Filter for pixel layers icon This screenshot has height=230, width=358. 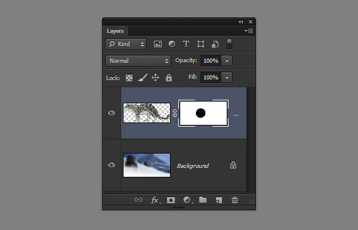coord(158,44)
